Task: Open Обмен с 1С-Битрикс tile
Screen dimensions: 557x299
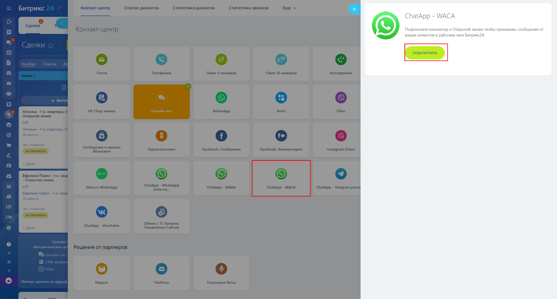Action: coord(162,216)
